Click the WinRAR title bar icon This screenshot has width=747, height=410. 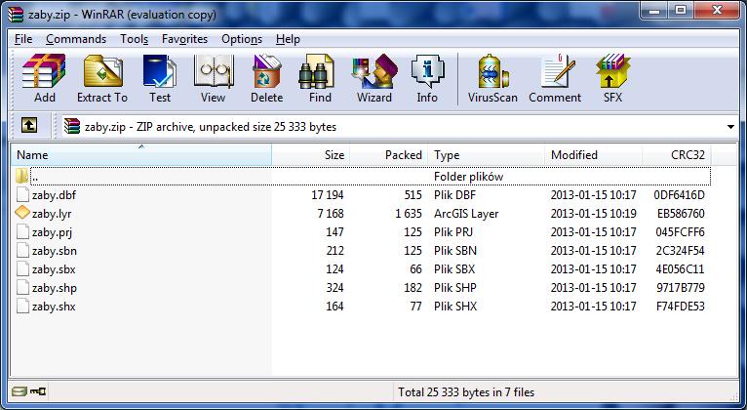tap(16, 15)
